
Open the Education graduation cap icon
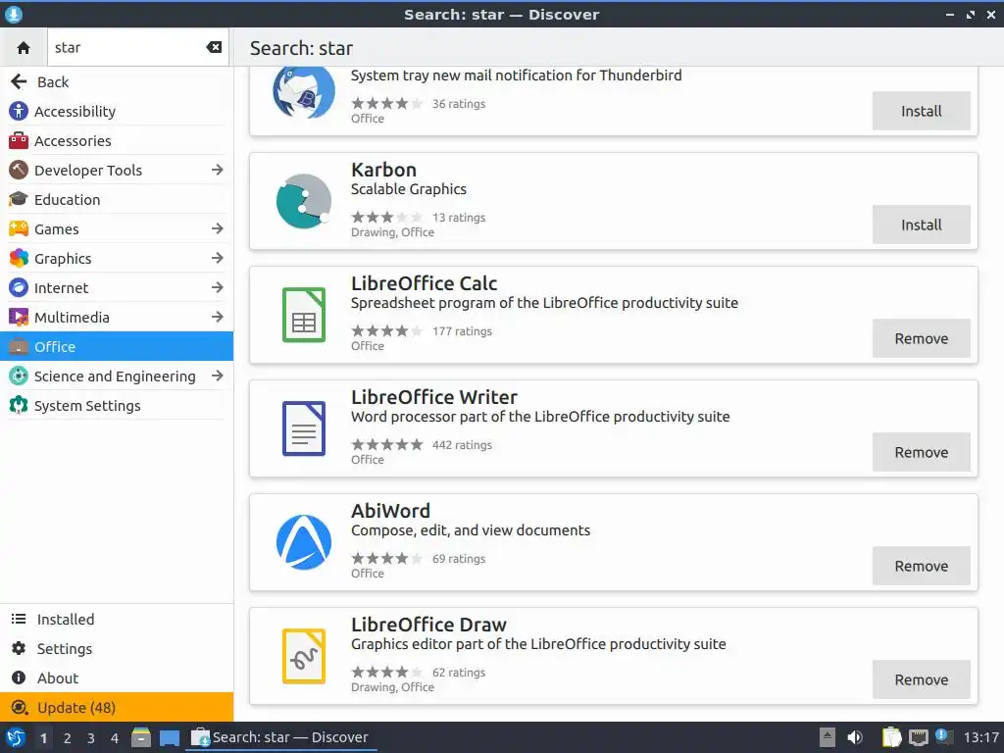(x=19, y=199)
